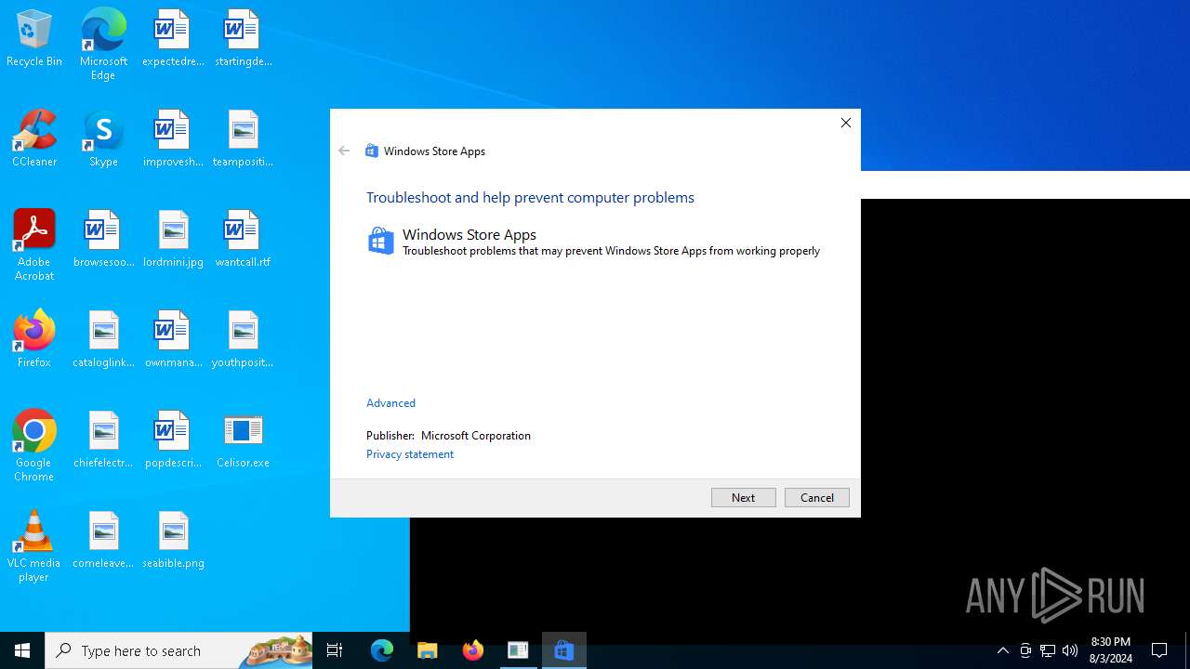Open the Privacy statement link
1190x669 pixels.
pos(410,453)
